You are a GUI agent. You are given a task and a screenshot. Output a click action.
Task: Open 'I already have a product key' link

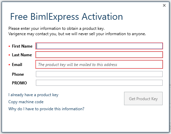(x=33, y=95)
